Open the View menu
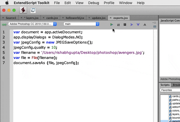The image size is (180, 122). point(80,3)
